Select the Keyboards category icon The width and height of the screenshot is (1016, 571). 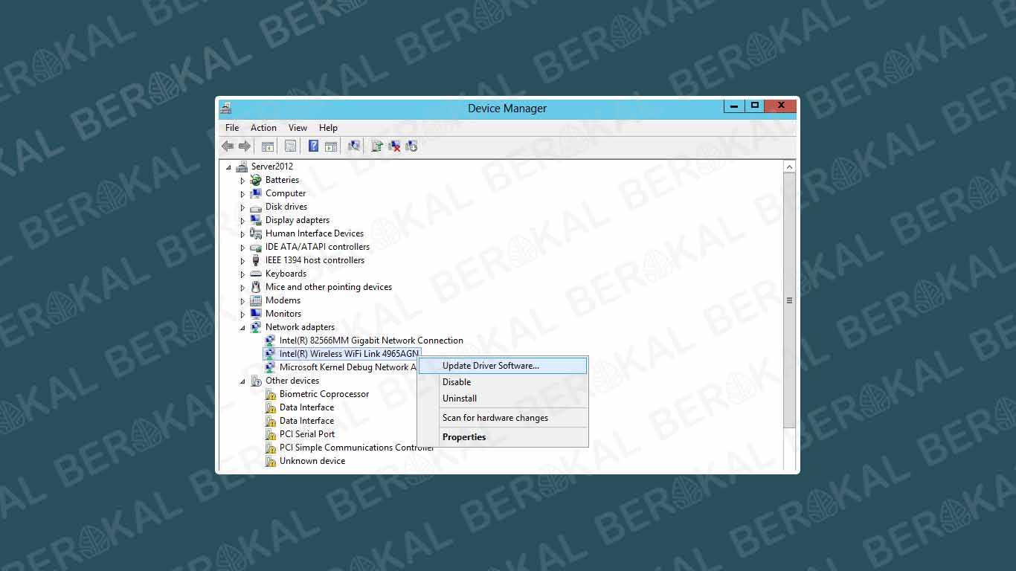pos(256,274)
